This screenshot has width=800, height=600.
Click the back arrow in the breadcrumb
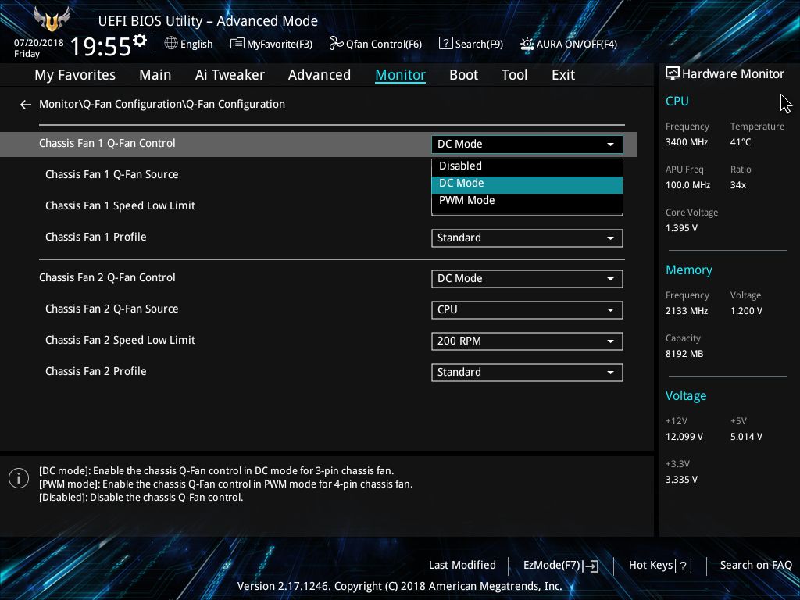click(26, 105)
